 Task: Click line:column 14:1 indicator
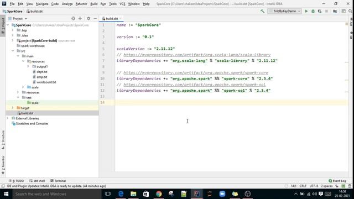(294, 186)
